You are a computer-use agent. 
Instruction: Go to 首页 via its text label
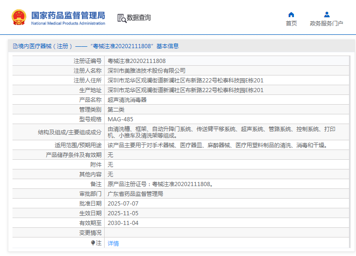[x=291, y=24]
